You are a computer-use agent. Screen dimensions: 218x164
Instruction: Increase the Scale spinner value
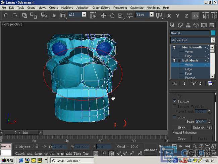209,121
